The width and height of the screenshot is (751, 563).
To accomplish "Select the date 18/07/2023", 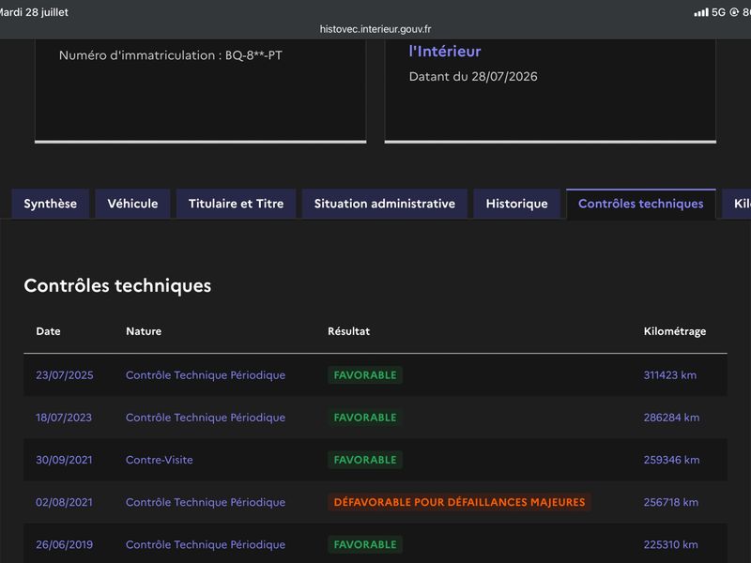I will [64, 418].
